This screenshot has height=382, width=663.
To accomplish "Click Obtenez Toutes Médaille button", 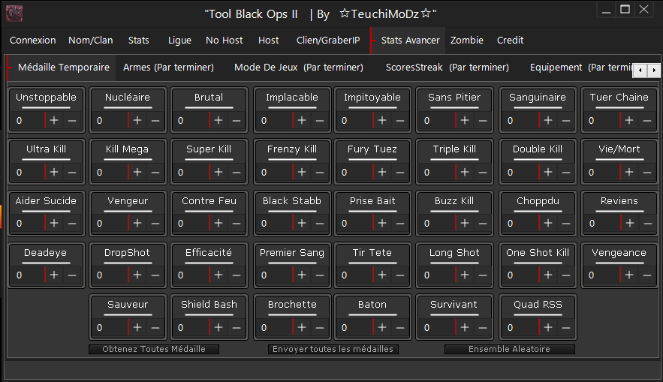I will [x=154, y=349].
